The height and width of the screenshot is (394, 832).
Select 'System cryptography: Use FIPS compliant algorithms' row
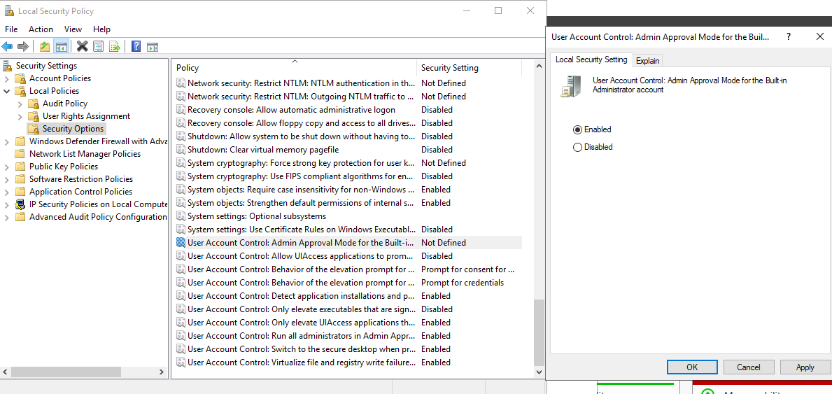pyautogui.click(x=348, y=176)
